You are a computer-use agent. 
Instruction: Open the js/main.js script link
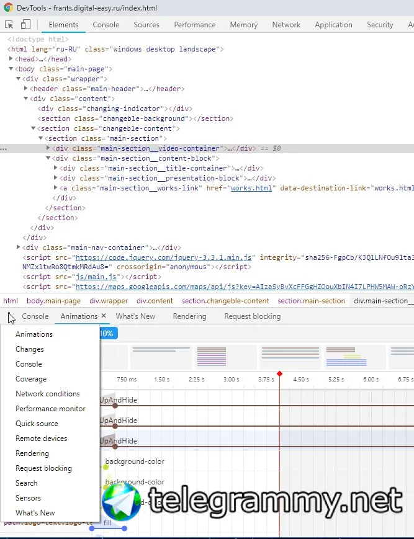point(96,277)
